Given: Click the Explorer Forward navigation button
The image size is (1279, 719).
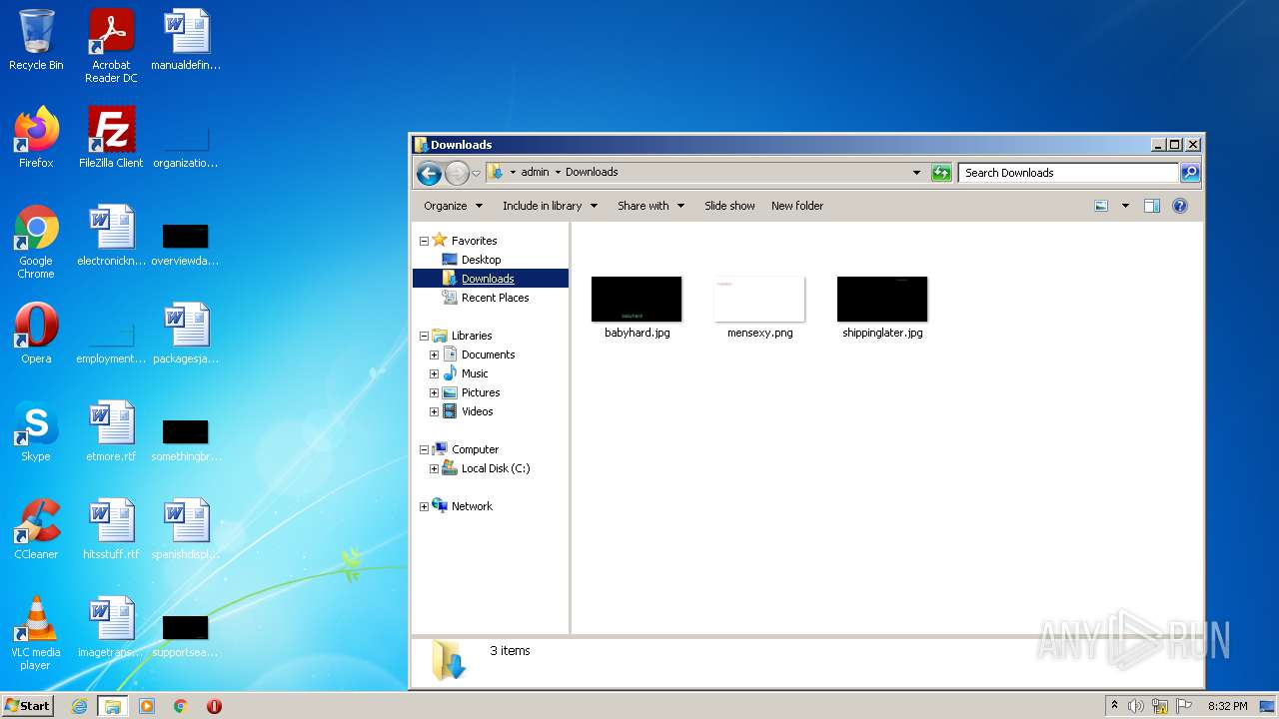Looking at the screenshot, I should point(457,173).
